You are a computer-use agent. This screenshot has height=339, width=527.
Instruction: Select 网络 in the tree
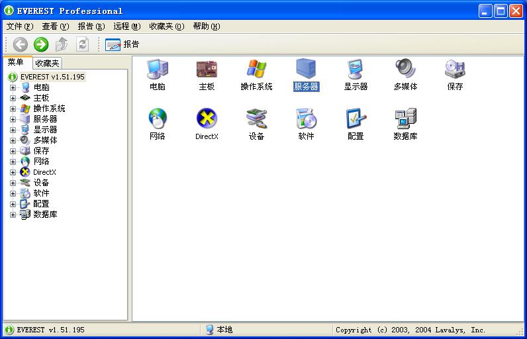click(x=41, y=162)
